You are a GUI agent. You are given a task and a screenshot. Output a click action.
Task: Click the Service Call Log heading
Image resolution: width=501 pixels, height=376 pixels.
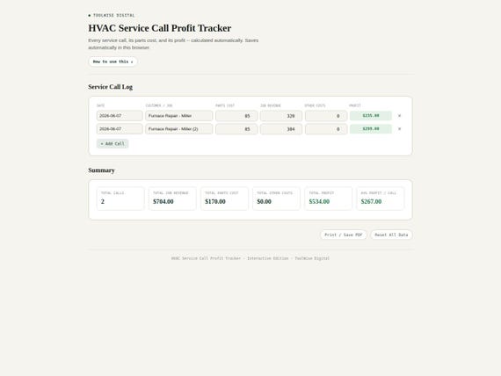coord(110,87)
